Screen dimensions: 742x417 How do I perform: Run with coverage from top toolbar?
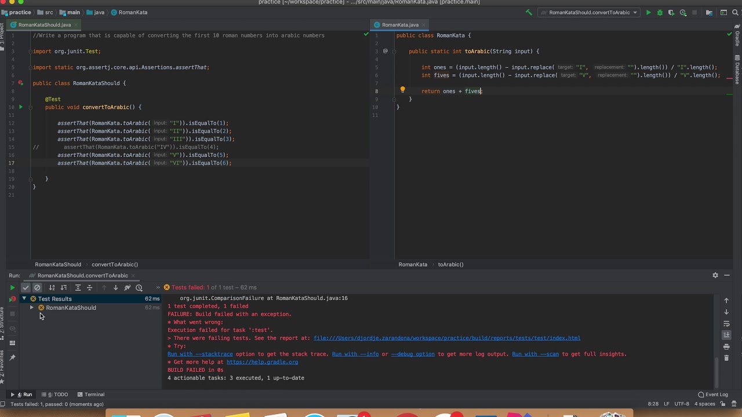tap(671, 12)
